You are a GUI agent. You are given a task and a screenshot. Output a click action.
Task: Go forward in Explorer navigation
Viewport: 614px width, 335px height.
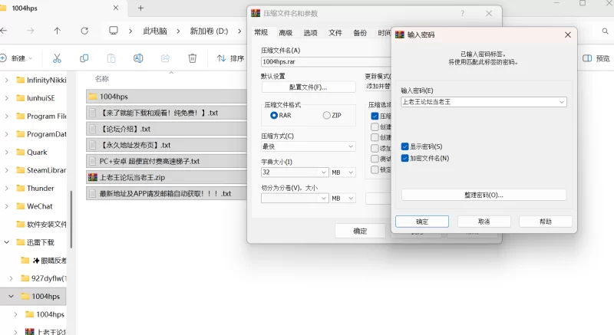(30, 31)
